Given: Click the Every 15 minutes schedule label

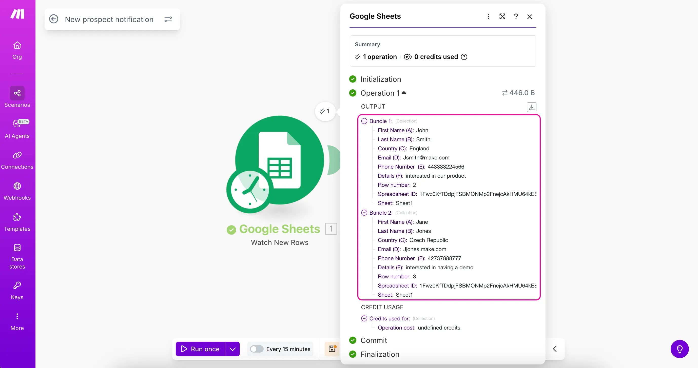Looking at the screenshot, I should pyautogui.click(x=288, y=349).
